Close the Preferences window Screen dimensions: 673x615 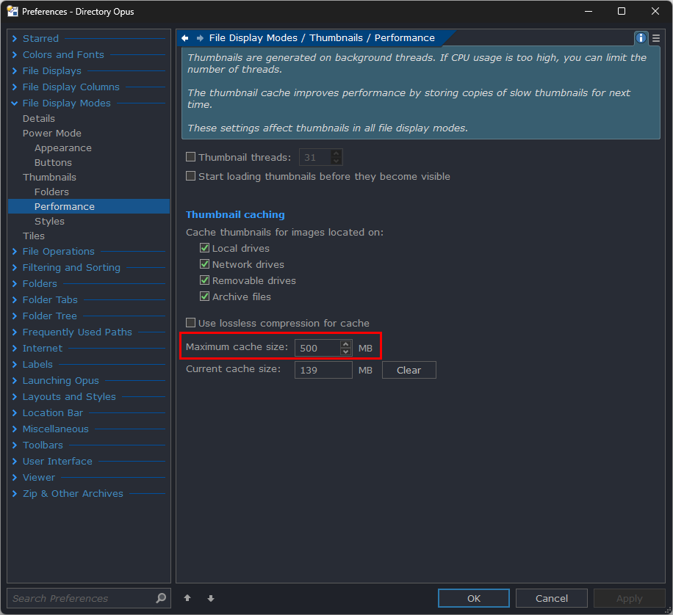[x=655, y=11]
